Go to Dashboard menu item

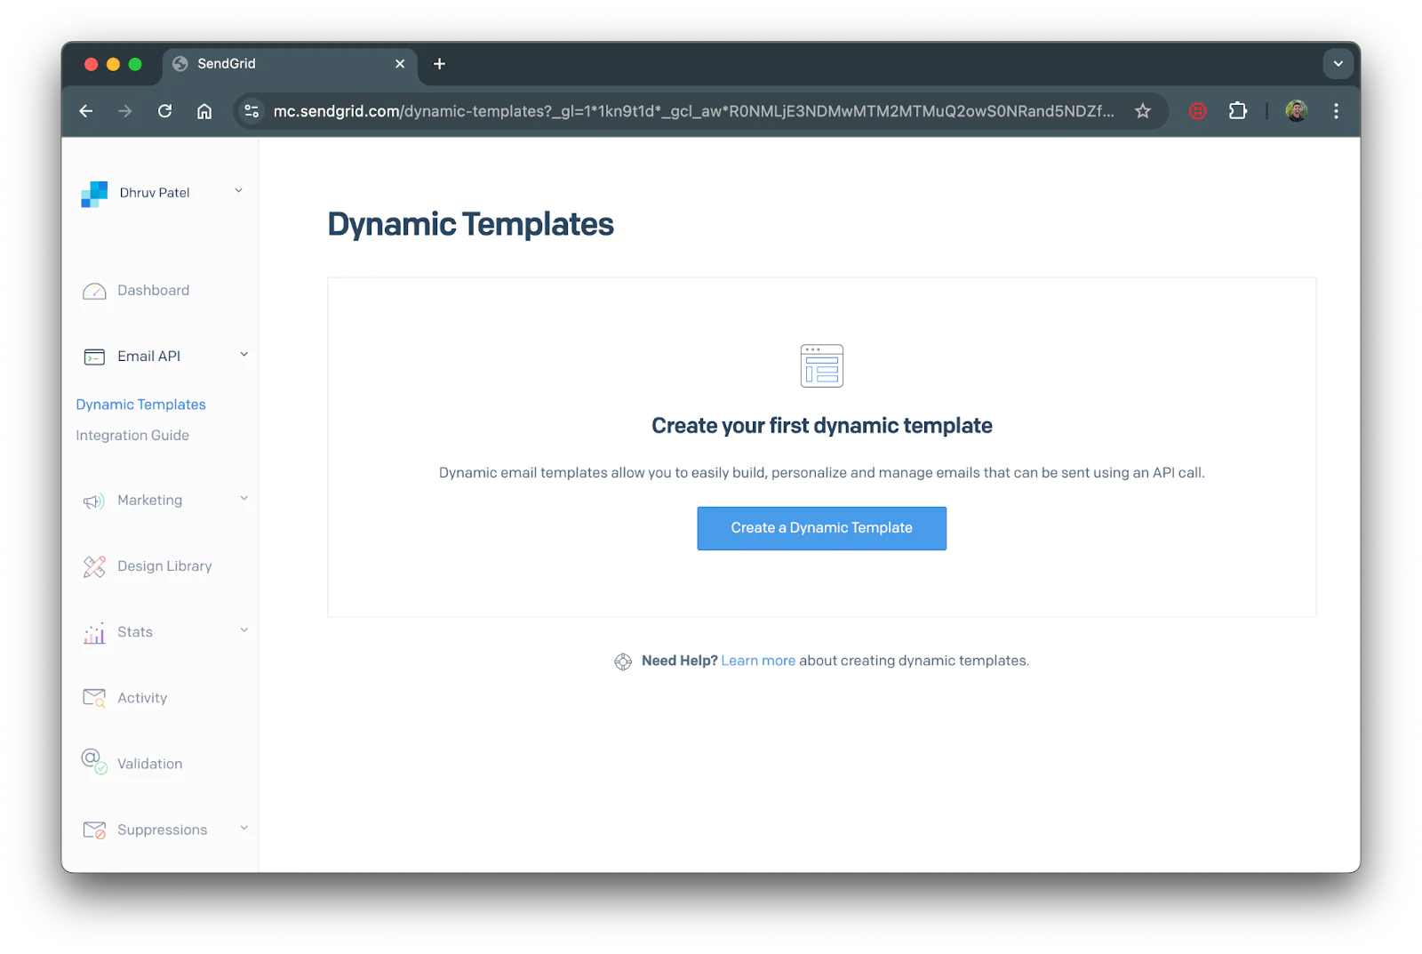point(153,291)
